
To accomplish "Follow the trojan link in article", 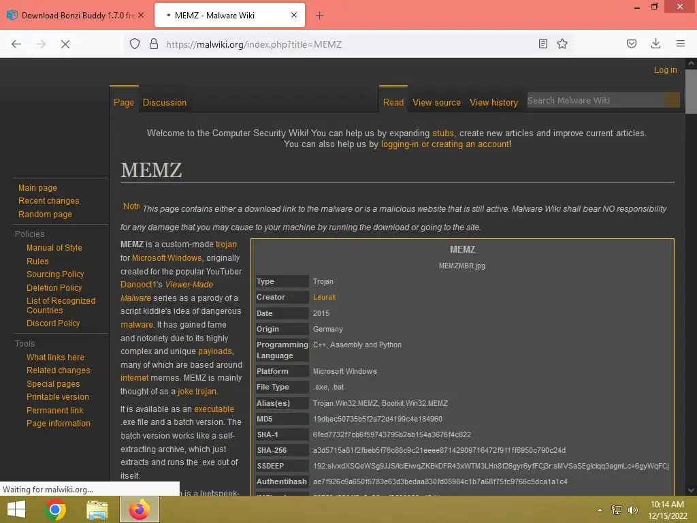I will click(x=226, y=244).
